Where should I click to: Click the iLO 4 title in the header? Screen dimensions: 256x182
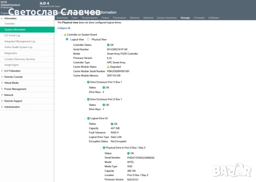(44, 3)
